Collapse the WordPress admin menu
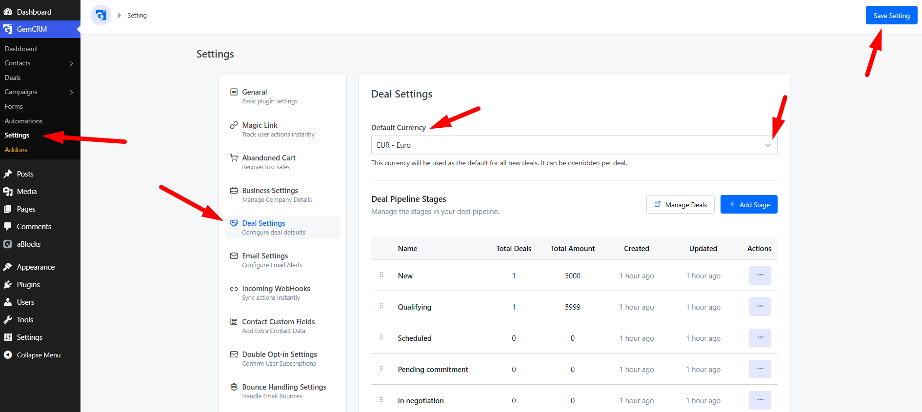This screenshot has width=922, height=412. (x=40, y=355)
